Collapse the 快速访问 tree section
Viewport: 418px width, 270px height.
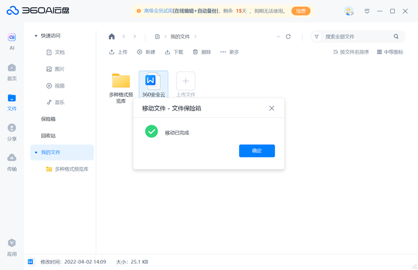pyautogui.click(x=36, y=36)
